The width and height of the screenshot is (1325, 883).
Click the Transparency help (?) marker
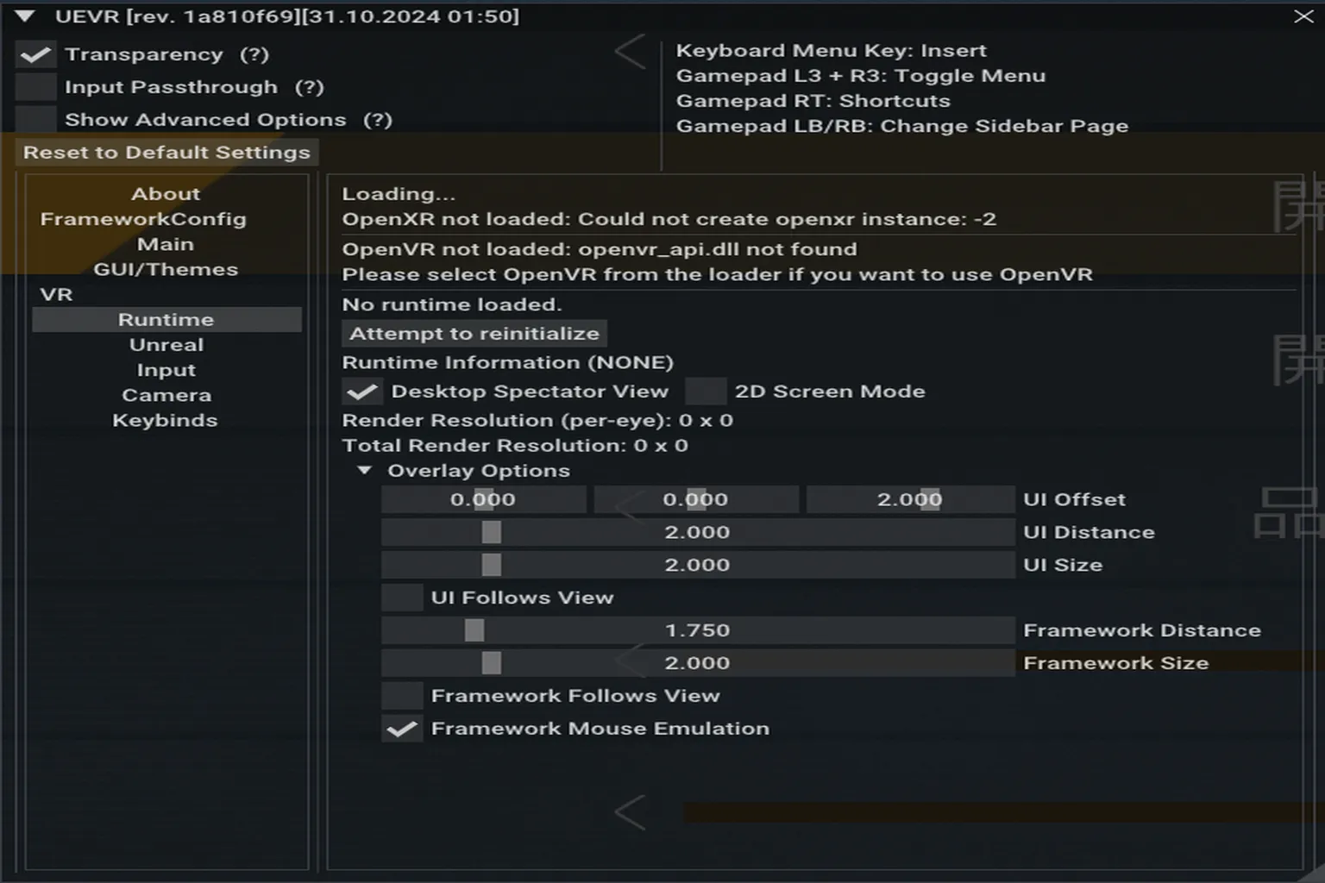254,54
